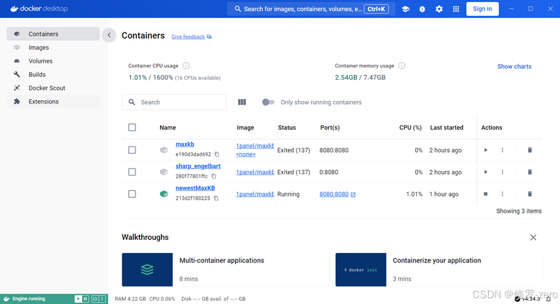Check the sharp_engelbart row checkbox
Image resolution: width=560 pixels, height=304 pixels.
[132, 172]
